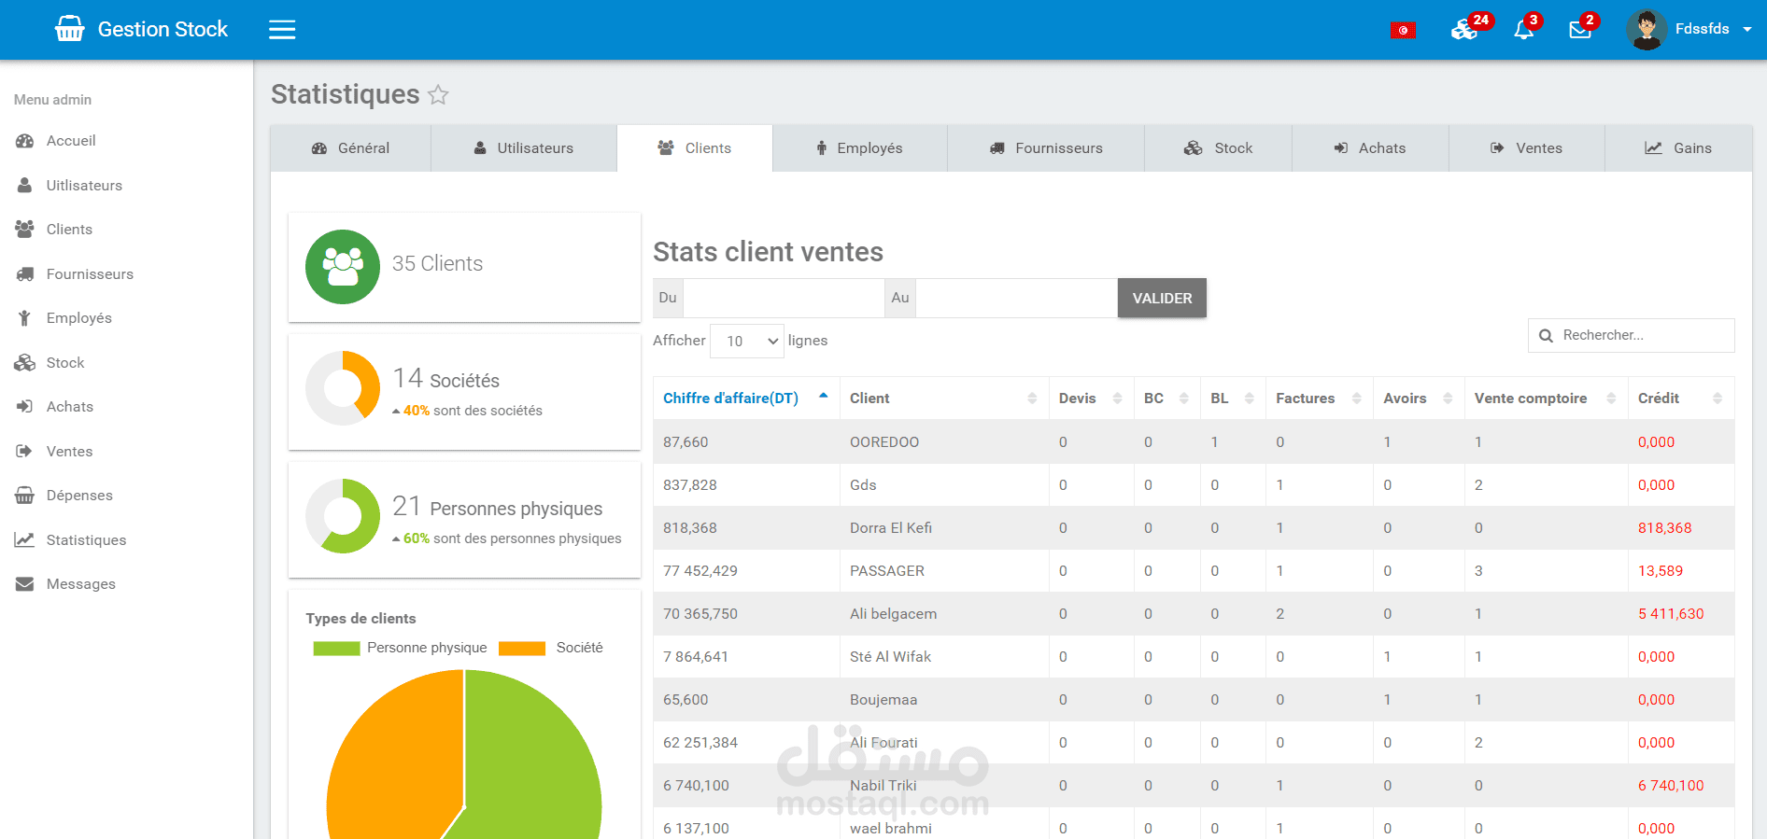This screenshot has height=839, width=1767.
Task: Select the Sté Al Wifak client cell
Action: [944, 657]
